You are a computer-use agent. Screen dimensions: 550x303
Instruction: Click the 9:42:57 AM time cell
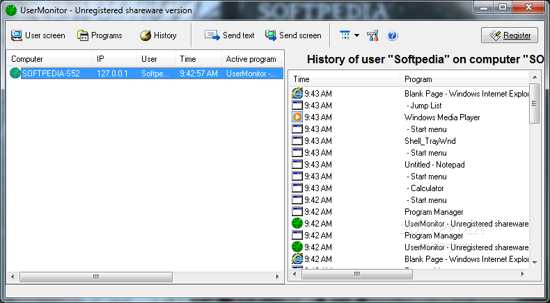[198, 74]
